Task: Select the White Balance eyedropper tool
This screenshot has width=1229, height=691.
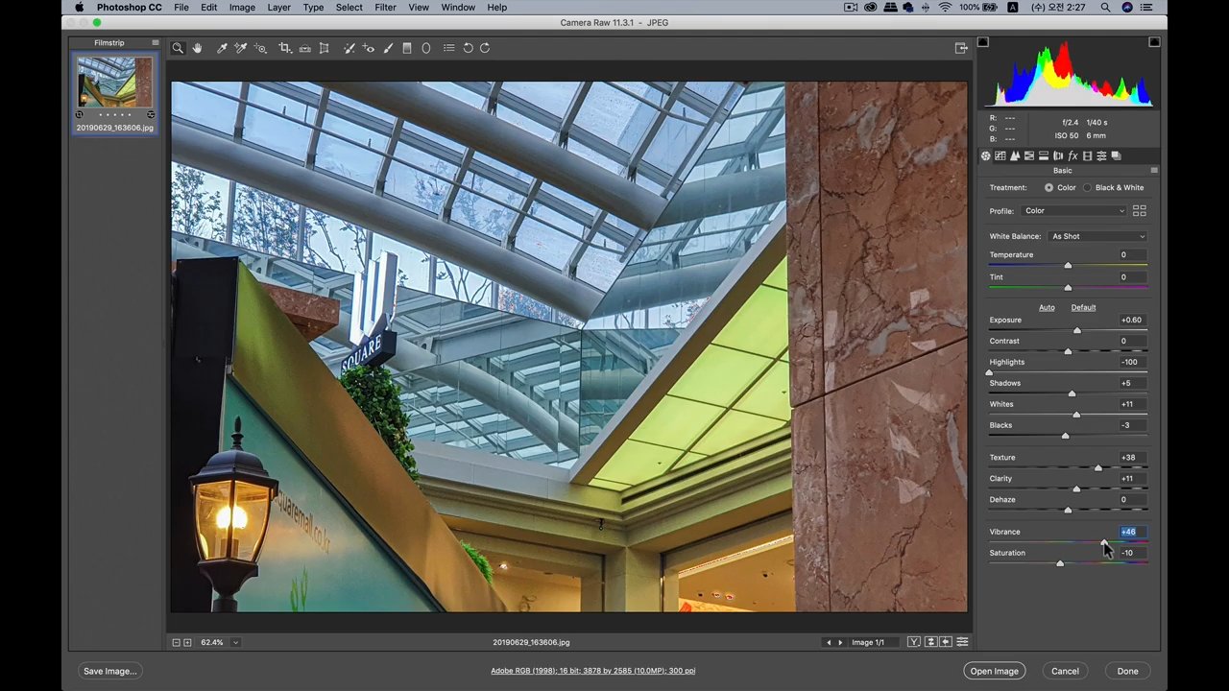Action: coord(222,48)
